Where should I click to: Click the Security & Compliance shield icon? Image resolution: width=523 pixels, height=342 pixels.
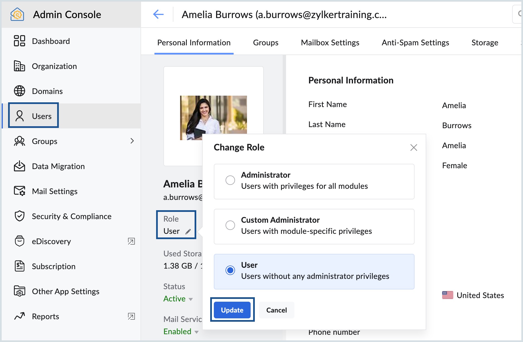[x=20, y=216]
